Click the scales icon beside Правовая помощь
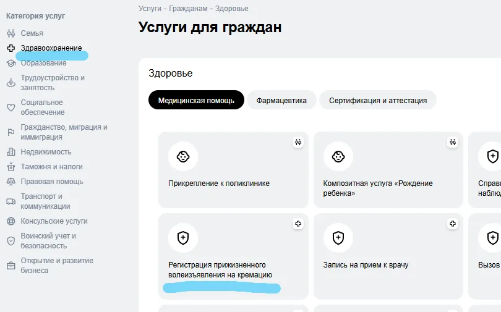Screen dimensions: 501x312 point(11,182)
